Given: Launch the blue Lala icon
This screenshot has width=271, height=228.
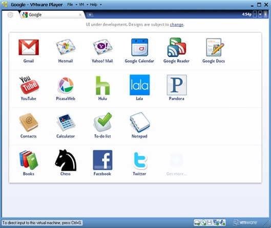Looking at the screenshot, I should point(140,85).
